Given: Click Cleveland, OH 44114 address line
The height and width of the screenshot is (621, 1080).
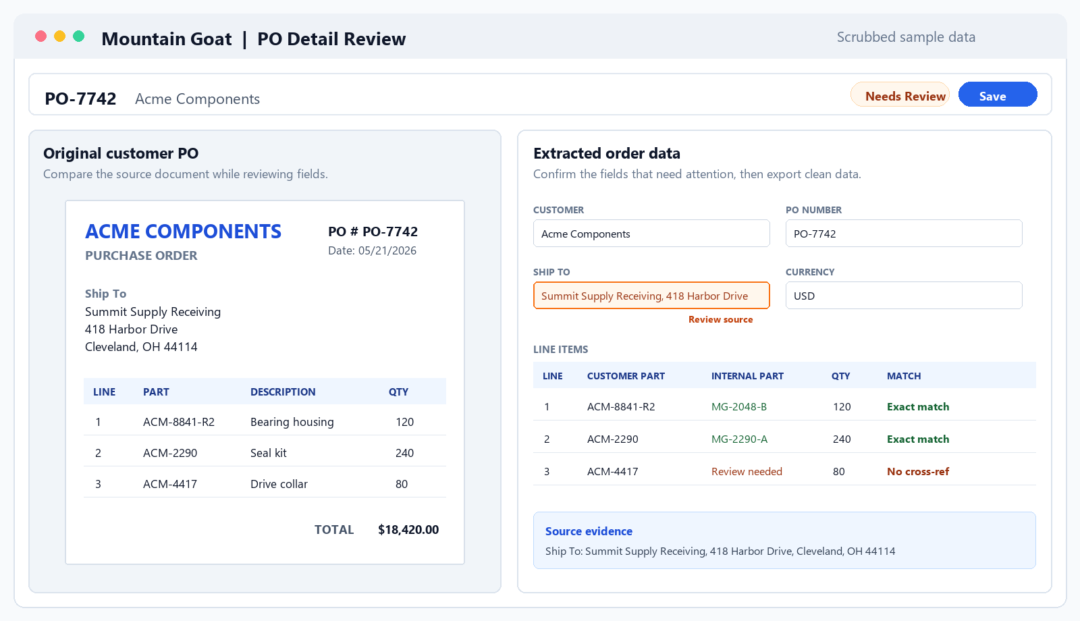Looking at the screenshot, I should click(x=141, y=347).
